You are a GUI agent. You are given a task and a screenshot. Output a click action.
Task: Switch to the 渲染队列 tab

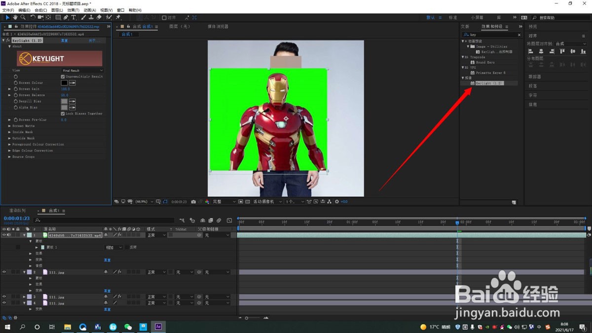click(x=17, y=211)
